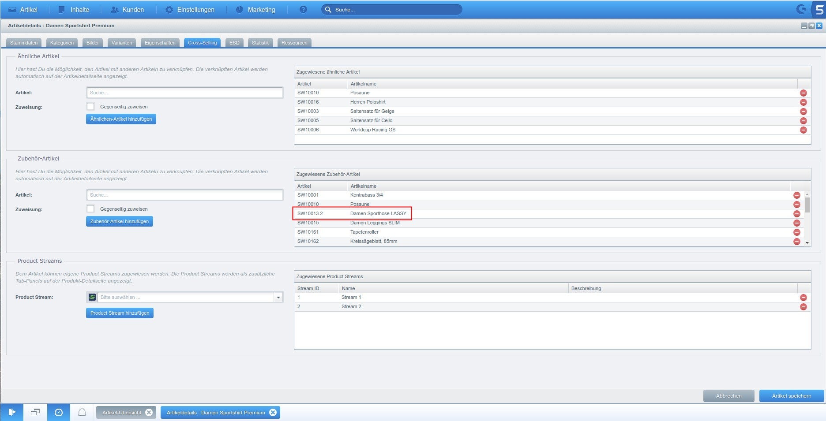Image resolution: width=826 pixels, height=421 pixels.
Task: Save with Artikel speichern button
Action: (791, 396)
